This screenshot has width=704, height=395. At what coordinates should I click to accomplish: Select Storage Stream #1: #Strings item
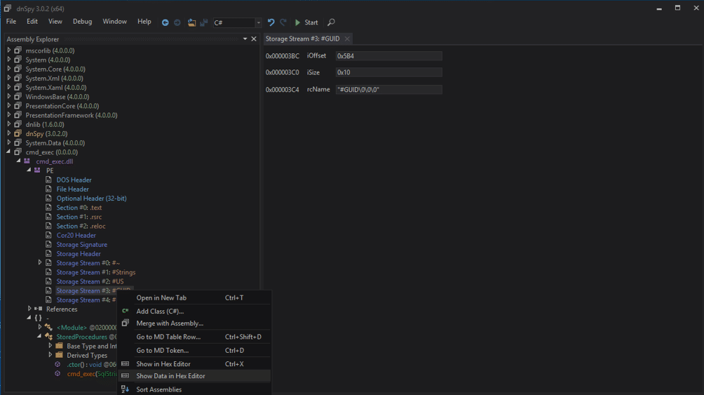click(96, 272)
